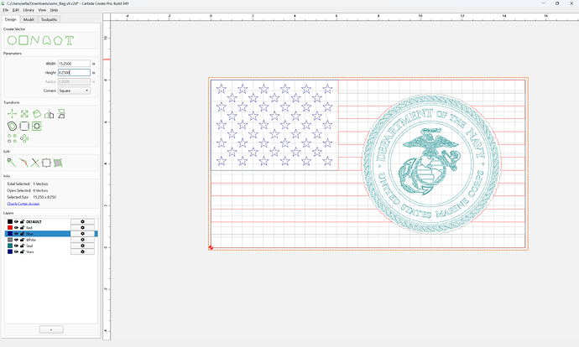Lock the Seal layer
Viewport: 579px width, 347px height.
(x=22, y=246)
